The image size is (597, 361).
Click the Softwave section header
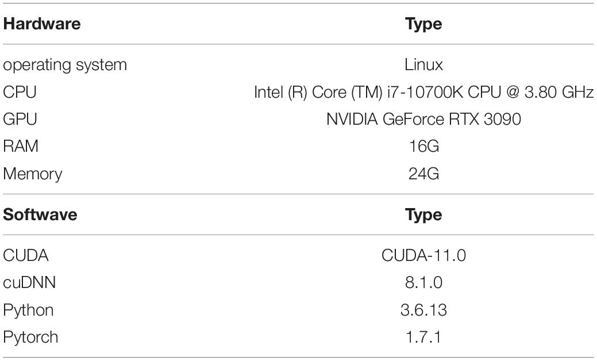click(40, 214)
